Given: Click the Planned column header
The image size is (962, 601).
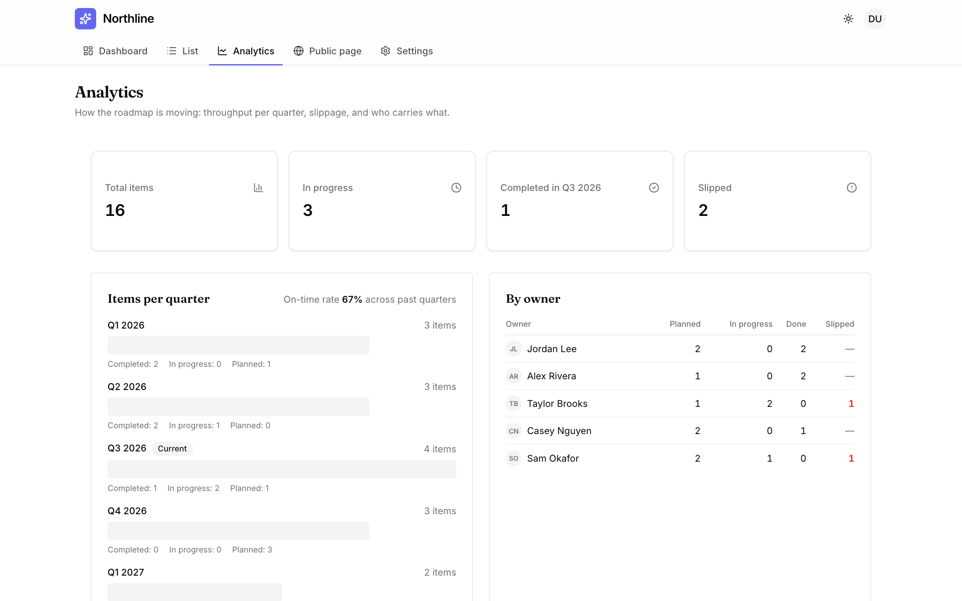Looking at the screenshot, I should click(x=685, y=324).
